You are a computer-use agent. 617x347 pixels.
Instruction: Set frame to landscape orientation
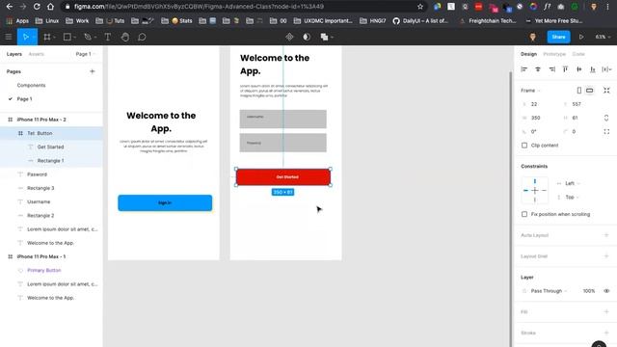589,91
